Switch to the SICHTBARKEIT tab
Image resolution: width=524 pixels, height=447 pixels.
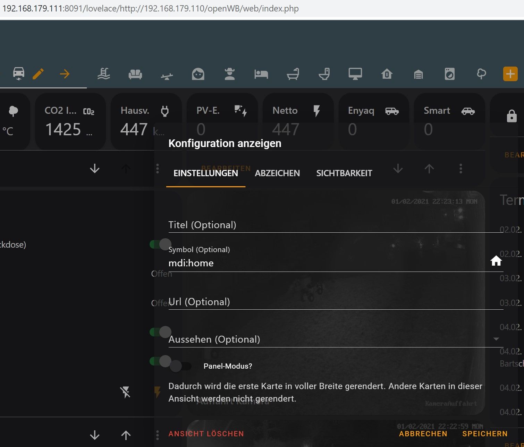pos(344,173)
